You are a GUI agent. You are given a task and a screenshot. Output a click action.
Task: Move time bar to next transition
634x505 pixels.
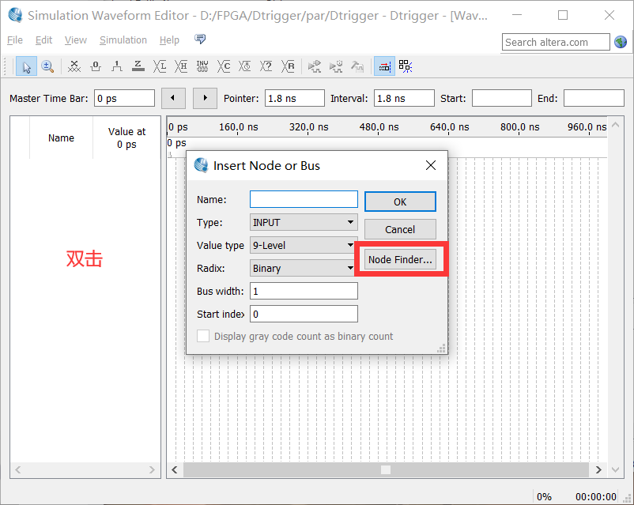pyautogui.click(x=205, y=98)
